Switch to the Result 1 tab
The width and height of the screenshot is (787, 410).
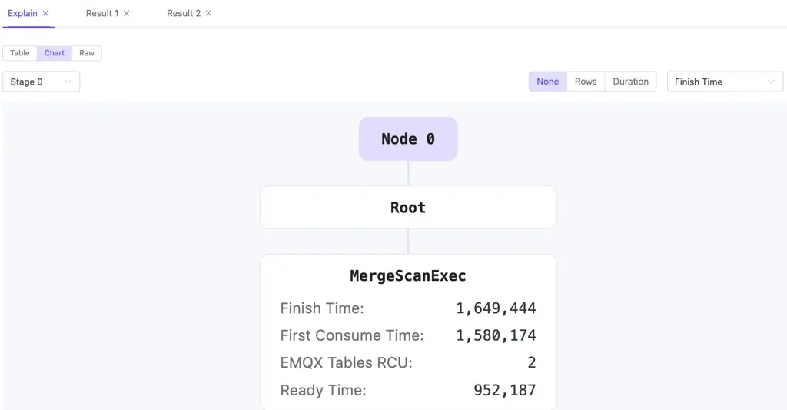click(x=101, y=14)
